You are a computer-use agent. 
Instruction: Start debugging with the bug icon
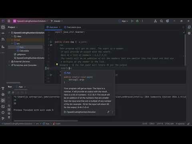(137, 21)
